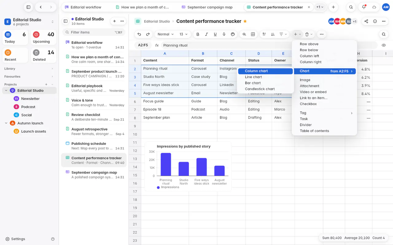Open the cell borders tool
This screenshot has width=393, height=245.
coord(253,34)
